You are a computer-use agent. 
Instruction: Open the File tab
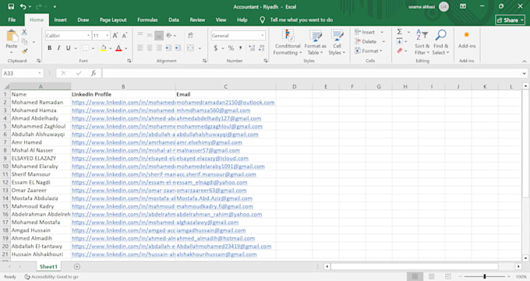coord(12,20)
